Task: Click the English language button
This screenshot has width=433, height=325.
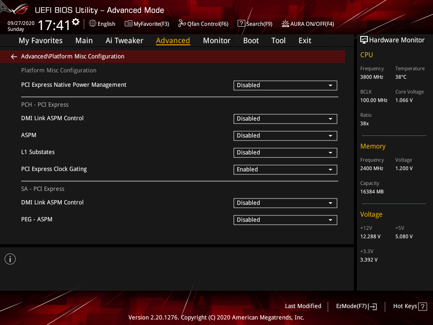Action: point(102,24)
